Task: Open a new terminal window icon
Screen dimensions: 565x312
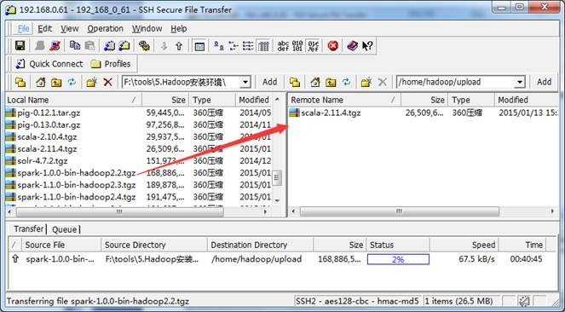Action: point(109,46)
